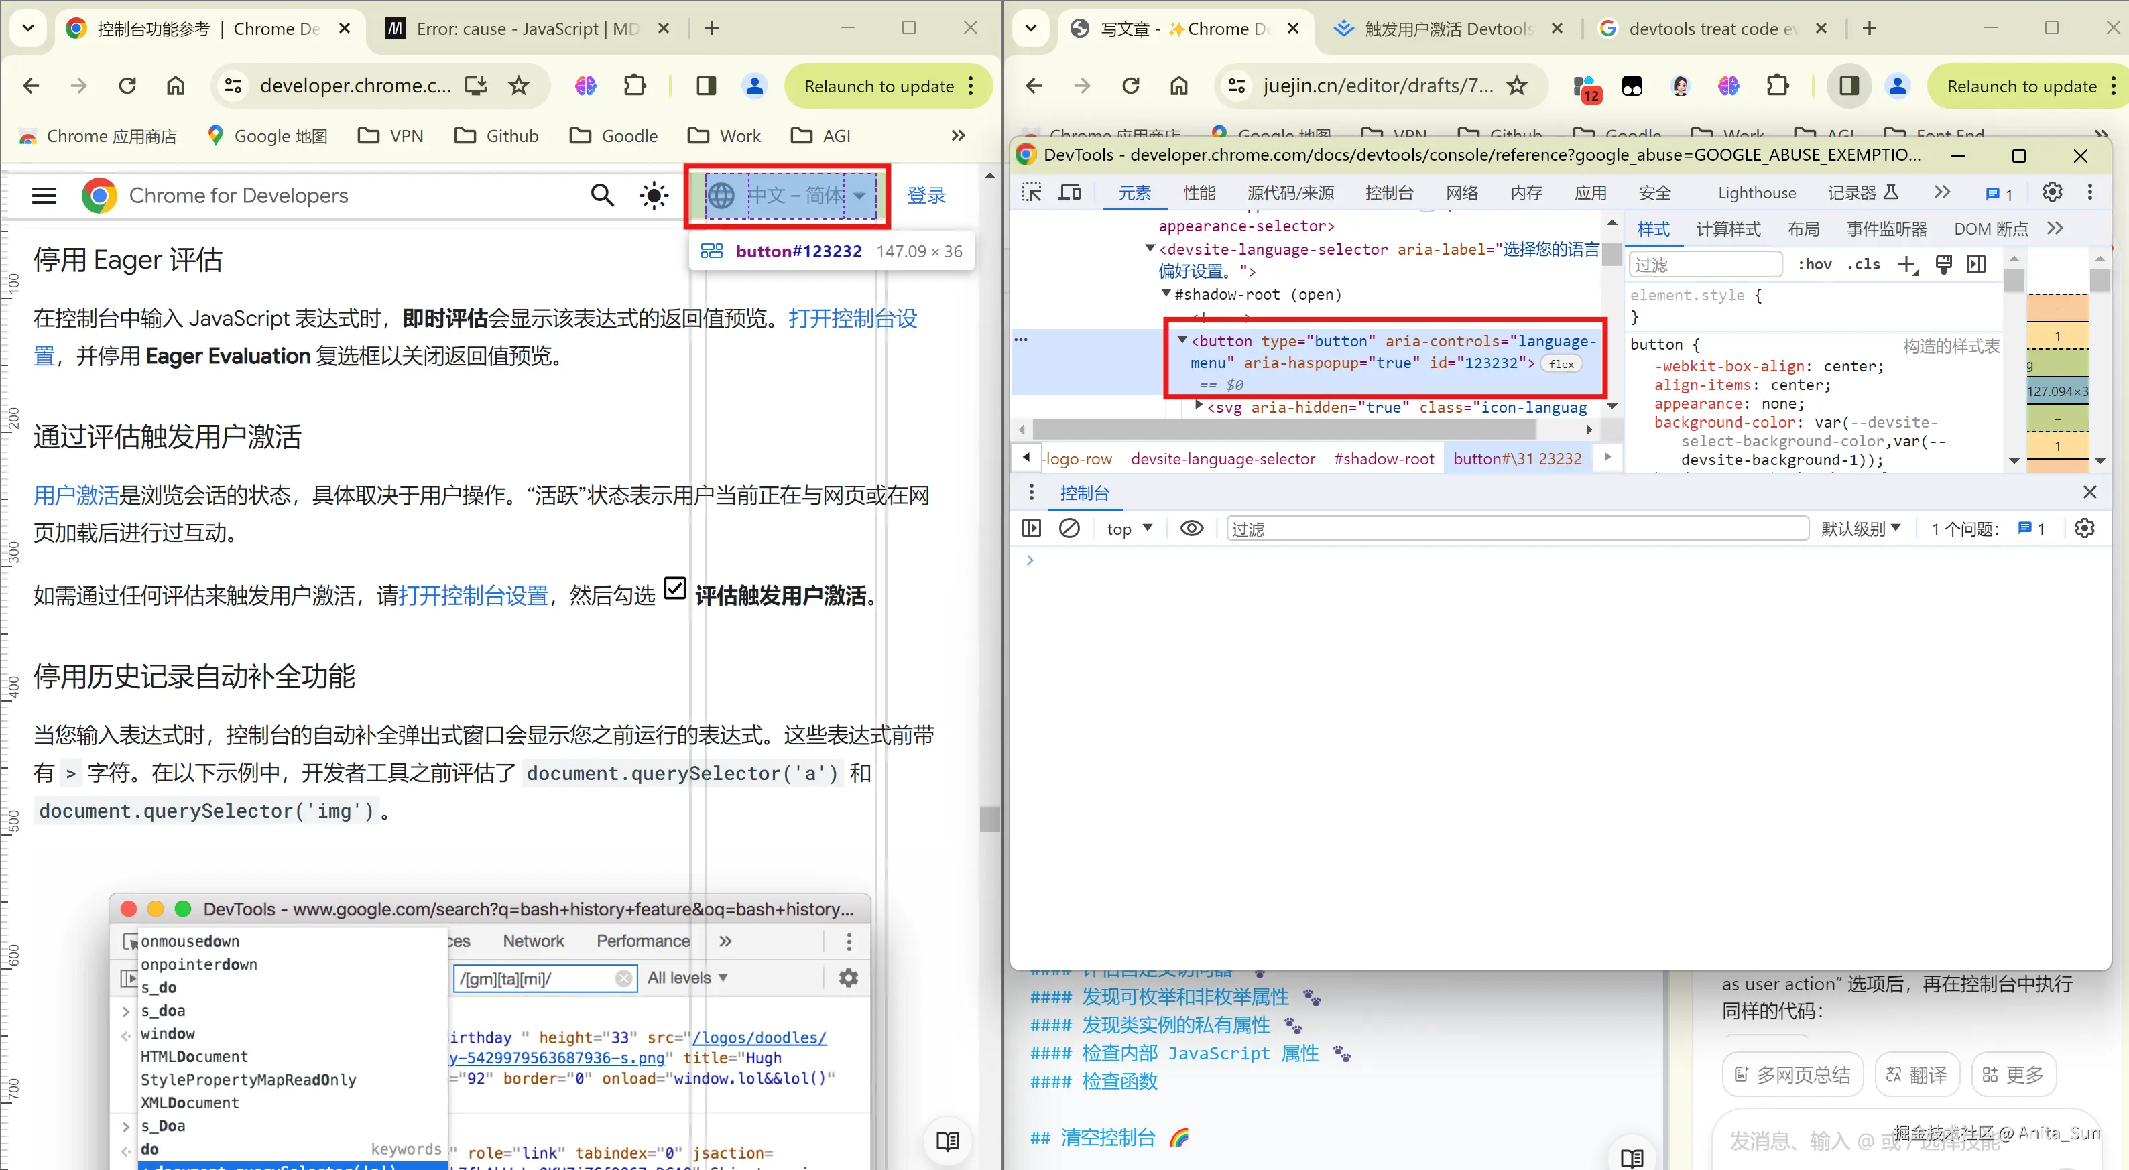Open console sidebar panel icon

tap(1032, 528)
